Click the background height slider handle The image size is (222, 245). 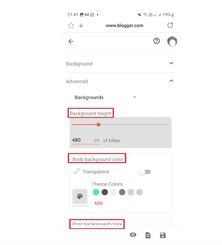(98, 125)
